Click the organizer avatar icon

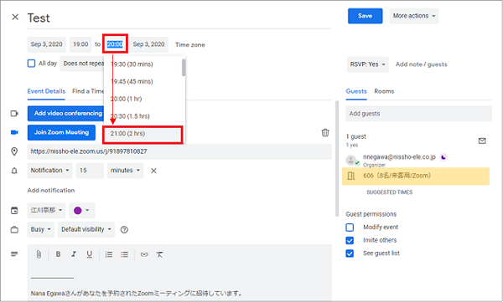[351, 160]
